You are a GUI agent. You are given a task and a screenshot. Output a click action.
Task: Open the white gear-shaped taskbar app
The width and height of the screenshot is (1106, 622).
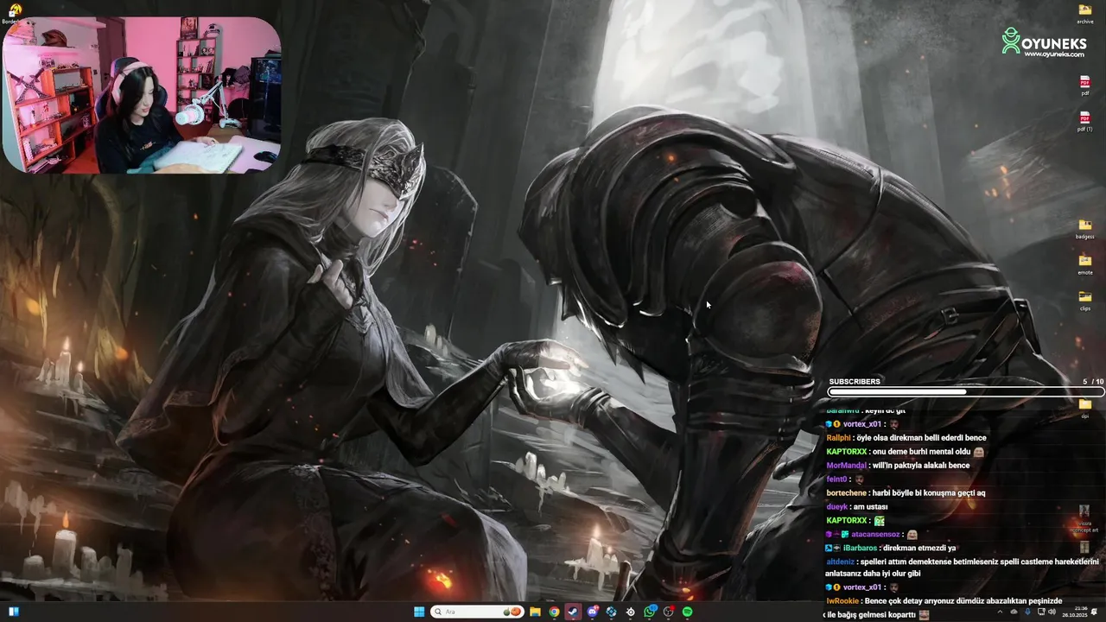(631, 612)
